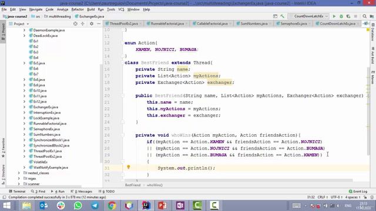
Task: Expand DaemonExample.java tree node
Action: (24, 30)
